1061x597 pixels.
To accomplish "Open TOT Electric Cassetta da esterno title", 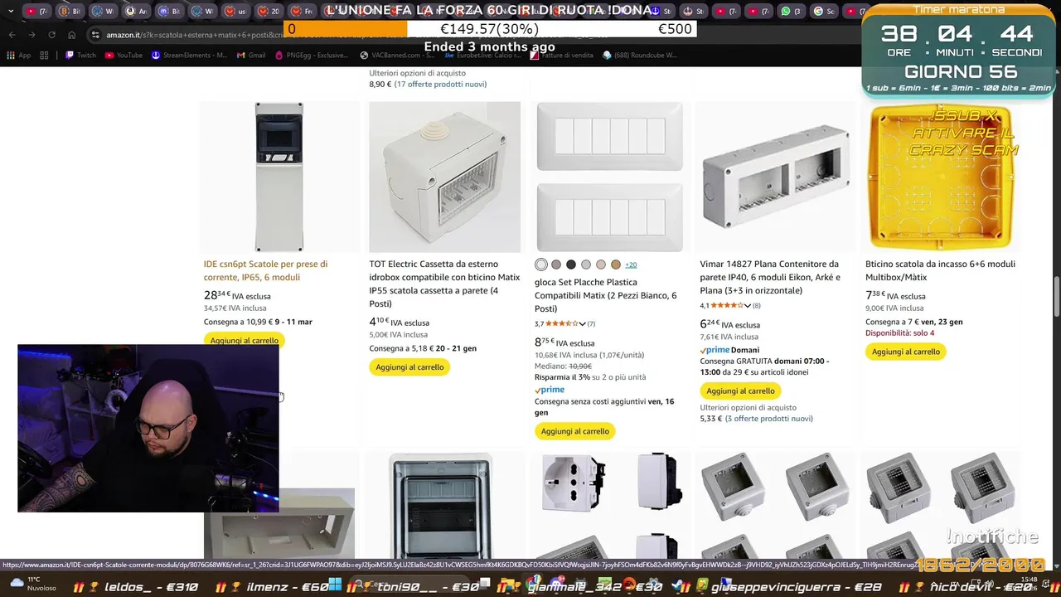I will click(x=445, y=284).
